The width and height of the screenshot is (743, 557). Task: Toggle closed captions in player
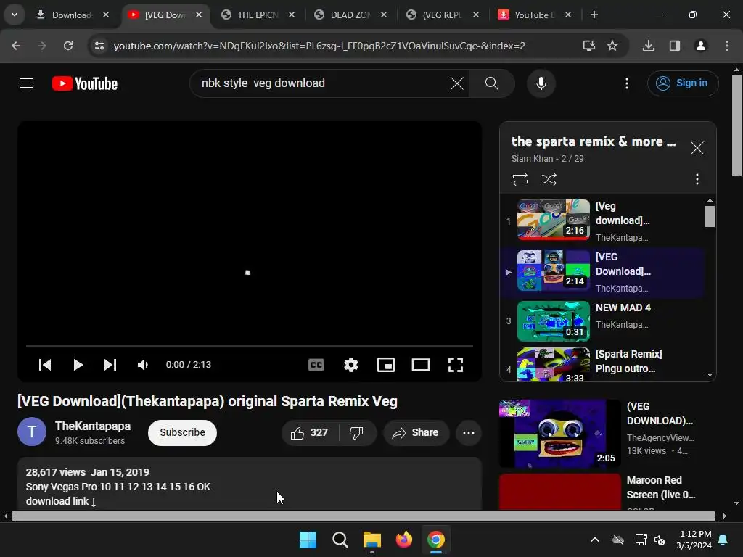click(x=316, y=365)
